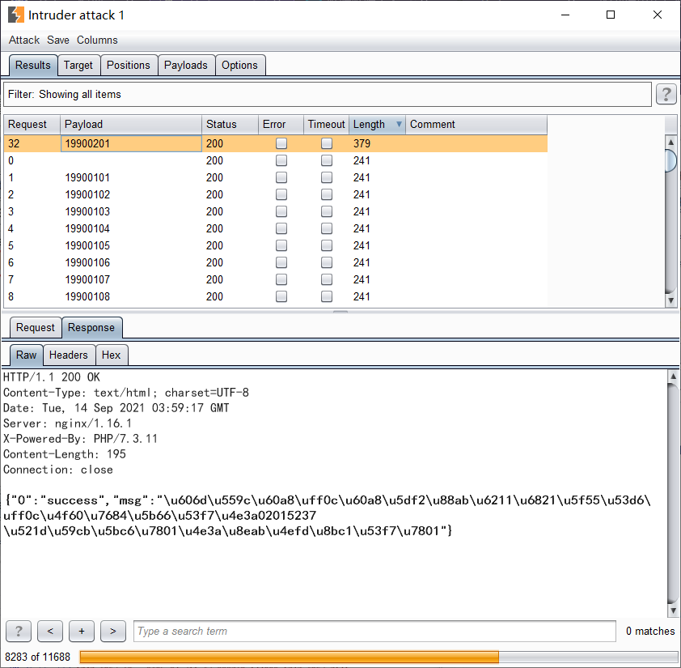Toggle Error checkbox for request 32
The height and width of the screenshot is (668, 681).
[281, 143]
